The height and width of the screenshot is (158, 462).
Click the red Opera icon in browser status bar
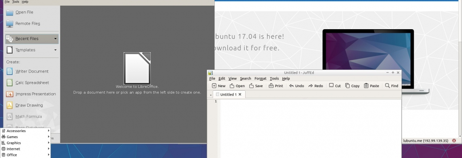(x=454, y=141)
